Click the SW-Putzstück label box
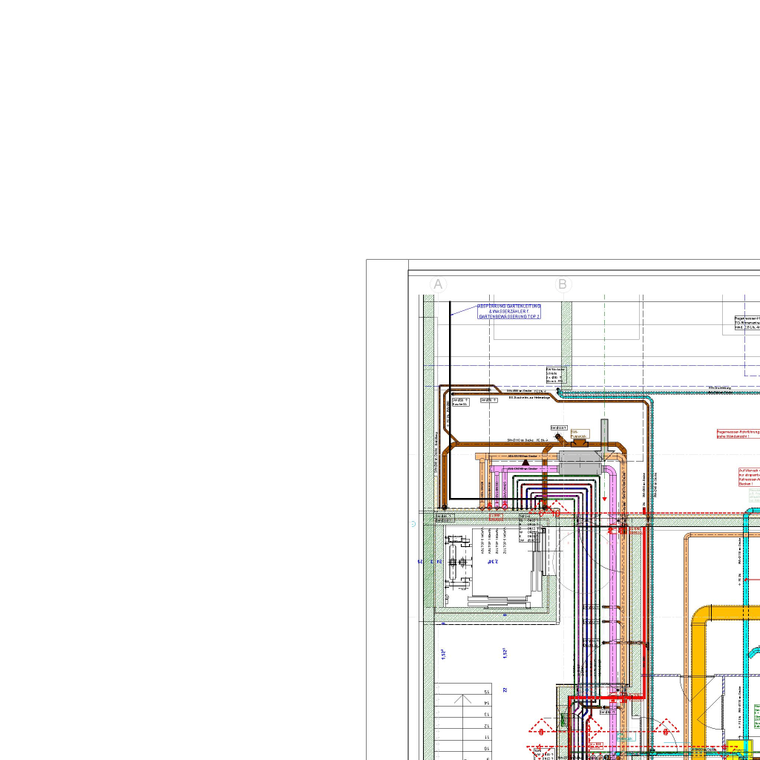Viewport: 760px width, 760px height. tap(579, 432)
